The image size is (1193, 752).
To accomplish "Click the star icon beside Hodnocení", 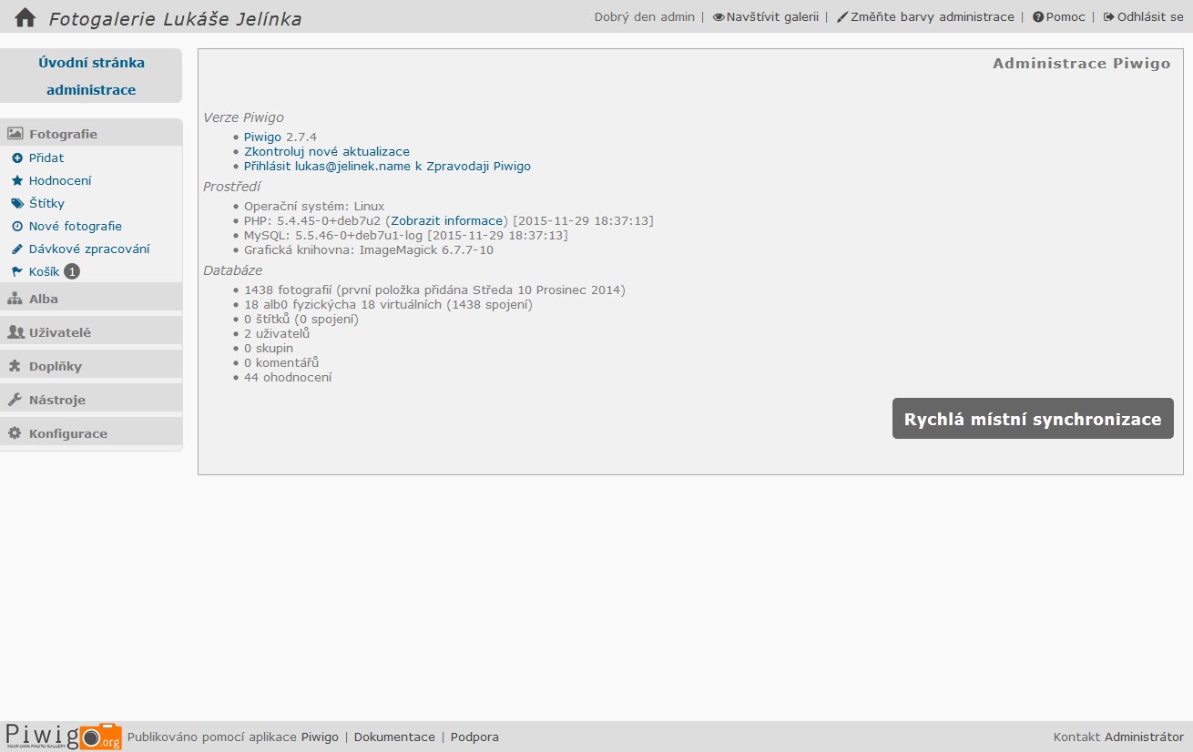I will pos(16,180).
